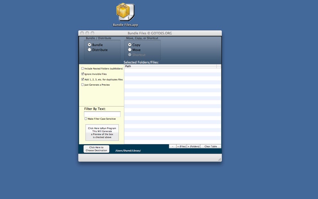
Task: Clear the table with Clear Table
Action: click(x=211, y=146)
